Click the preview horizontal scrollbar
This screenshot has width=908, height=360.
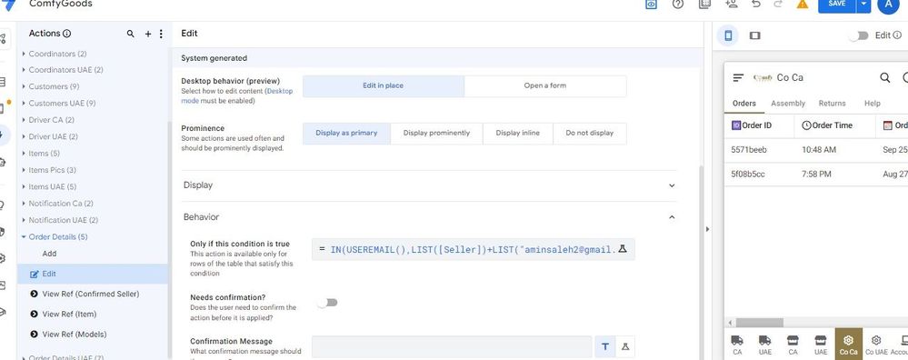(x=760, y=323)
